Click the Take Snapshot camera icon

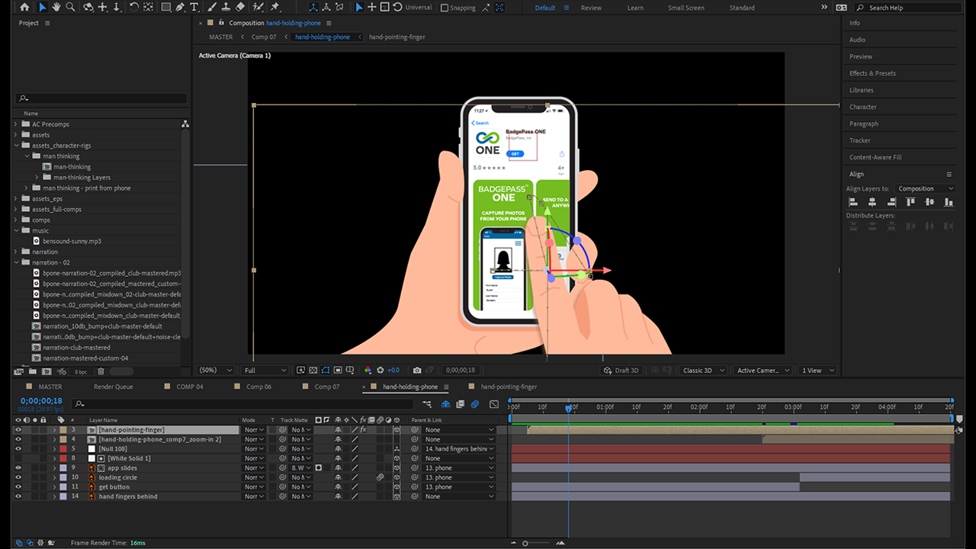[x=417, y=371]
